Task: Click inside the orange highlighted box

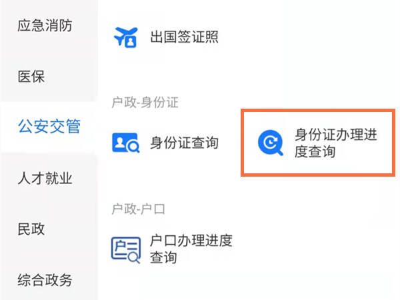Action: [318, 143]
